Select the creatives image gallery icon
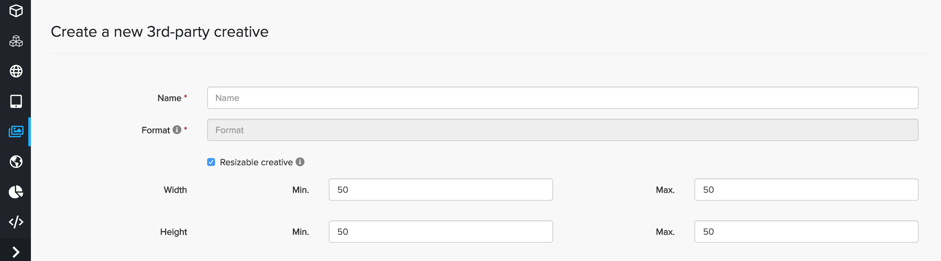The height and width of the screenshot is (261, 941). pyautogui.click(x=16, y=131)
